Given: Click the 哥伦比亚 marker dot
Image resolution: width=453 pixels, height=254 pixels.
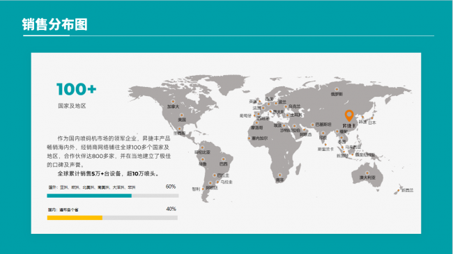Looking at the screenshot, I should (x=202, y=148).
